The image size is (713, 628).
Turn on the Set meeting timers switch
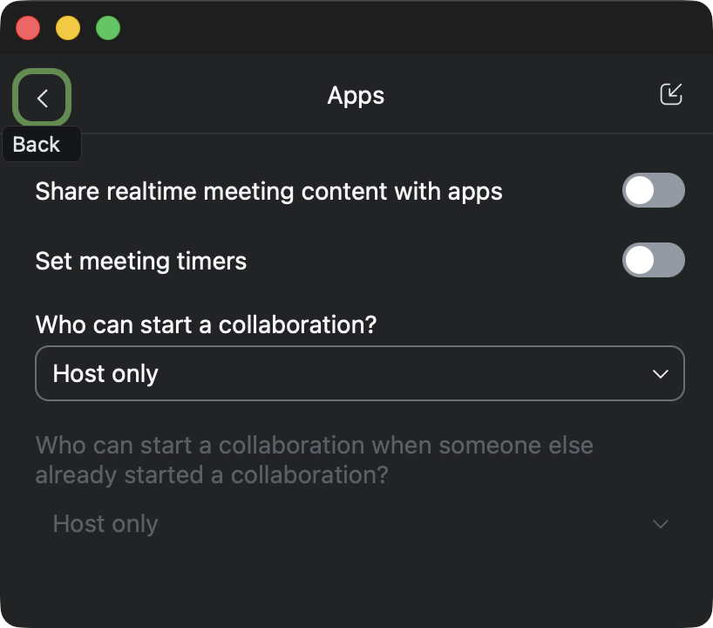click(x=653, y=261)
